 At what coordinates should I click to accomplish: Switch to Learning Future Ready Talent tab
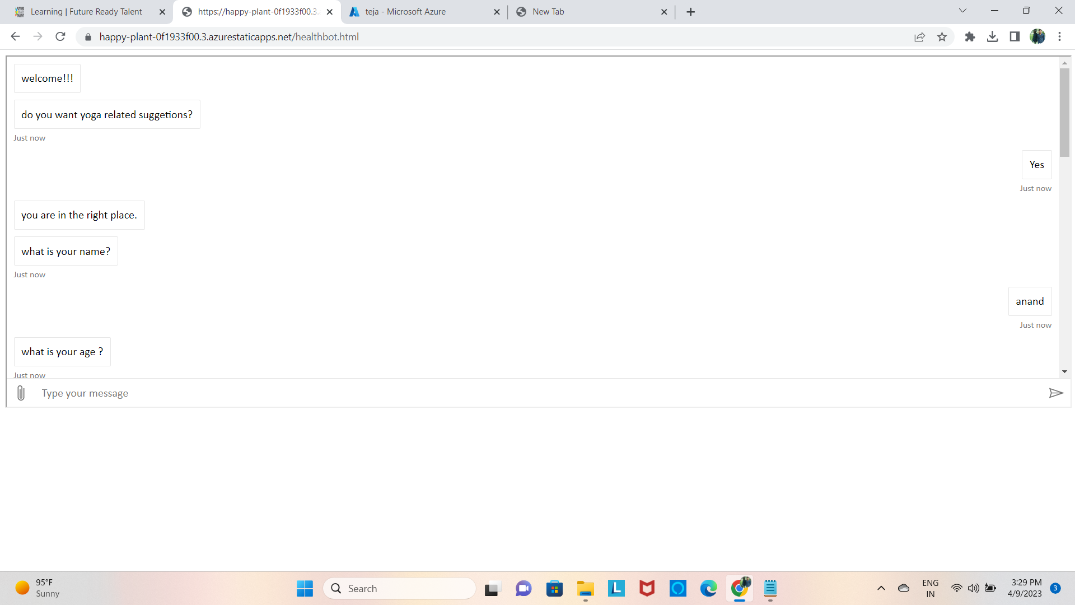pyautogui.click(x=87, y=12)
